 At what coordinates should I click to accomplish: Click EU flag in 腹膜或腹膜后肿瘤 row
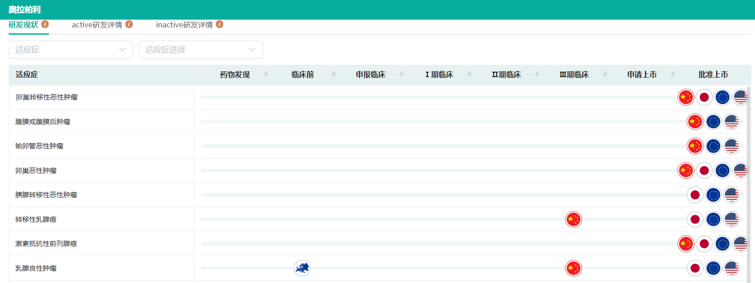pyautogui.click(x=713, y=122)
